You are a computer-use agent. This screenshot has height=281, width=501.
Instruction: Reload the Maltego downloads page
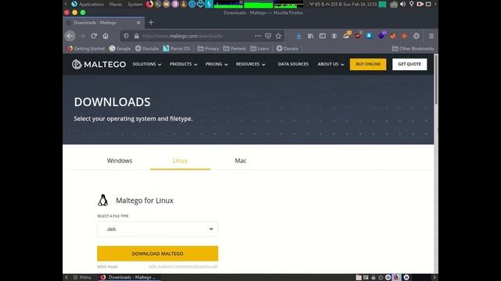94,36
